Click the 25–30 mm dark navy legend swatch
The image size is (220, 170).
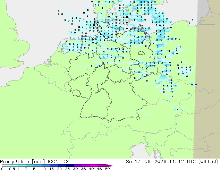pyautogui.click(x=70, y=165)
